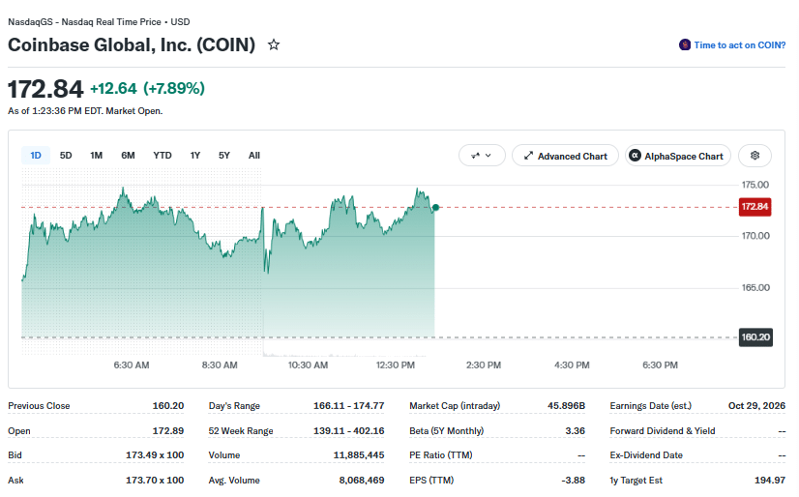Click the +12.64 (+7.89%) price change
The image size is (799, 497).
pos(147,88)
